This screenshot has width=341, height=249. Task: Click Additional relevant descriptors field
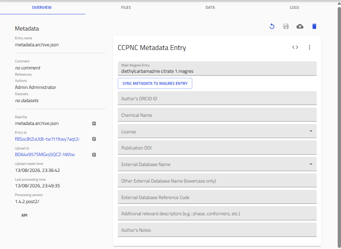pyautogui.click(x=217, y=213)
